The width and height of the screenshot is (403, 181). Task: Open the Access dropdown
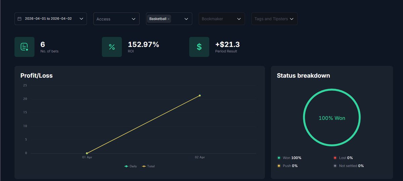[x=116, y=19]
